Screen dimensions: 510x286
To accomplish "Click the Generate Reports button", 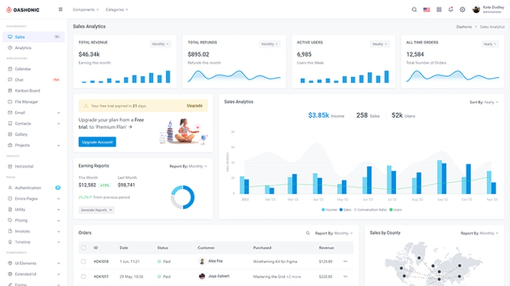I will [x=96, y=210].
